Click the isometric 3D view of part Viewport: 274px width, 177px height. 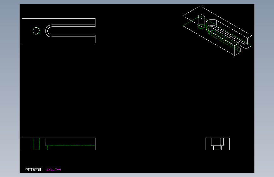click(x=217, y=31)
